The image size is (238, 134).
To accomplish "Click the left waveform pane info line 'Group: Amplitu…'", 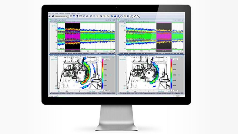I will pos(83,54).
